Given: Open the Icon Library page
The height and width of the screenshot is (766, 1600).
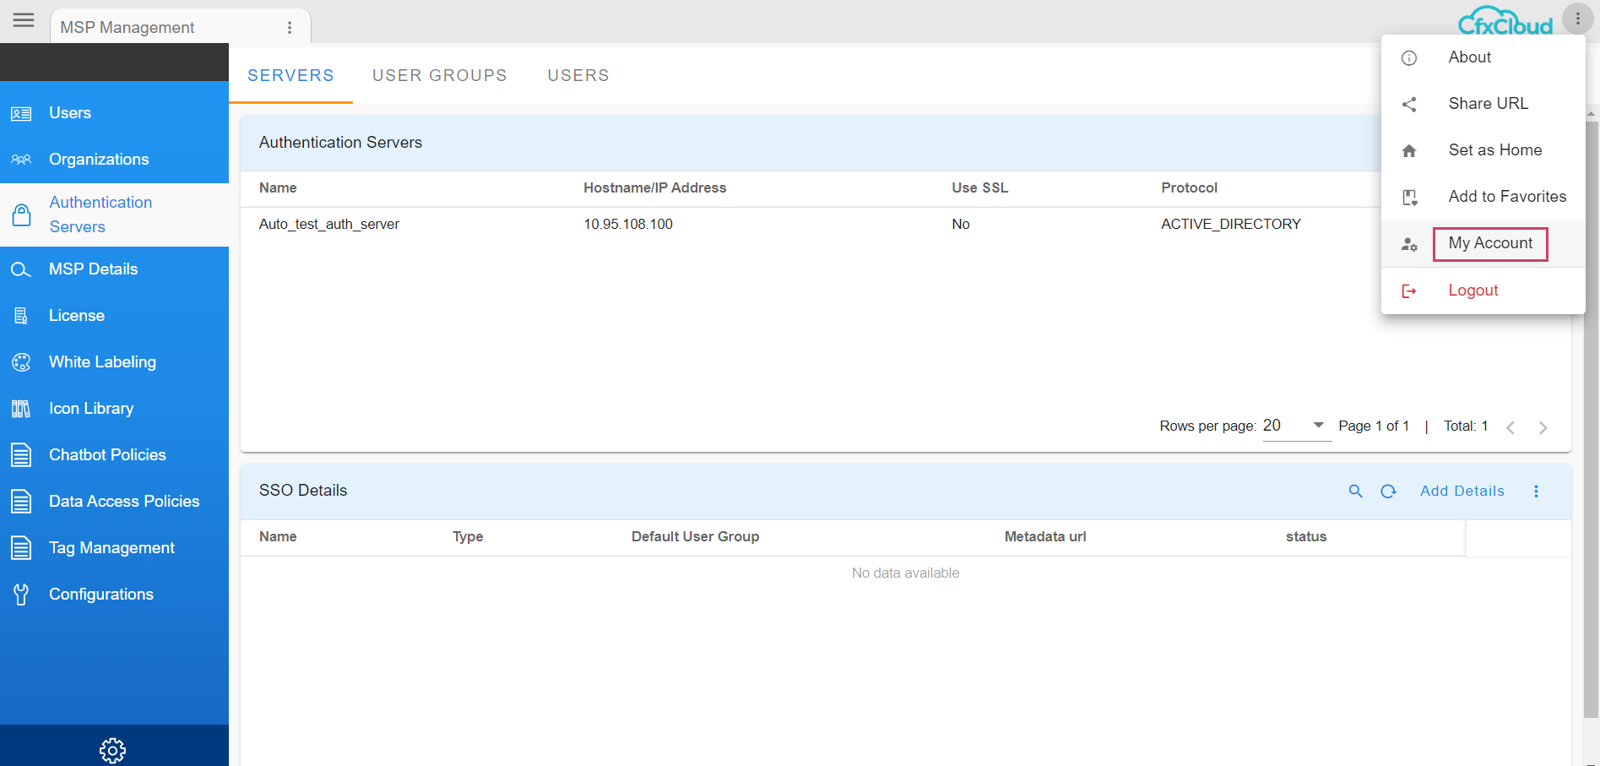Looking at the screenshot, I should click(x=91, y=409).
